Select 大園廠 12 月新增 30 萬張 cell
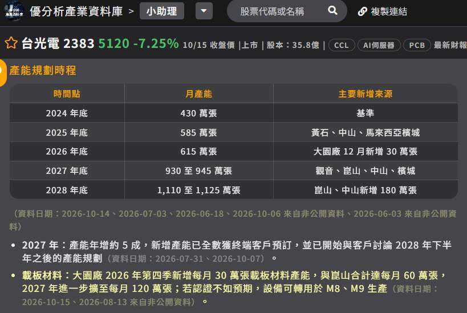Viewport: 467px width, 313px height. pyautogui.click(x=366, y=152)
